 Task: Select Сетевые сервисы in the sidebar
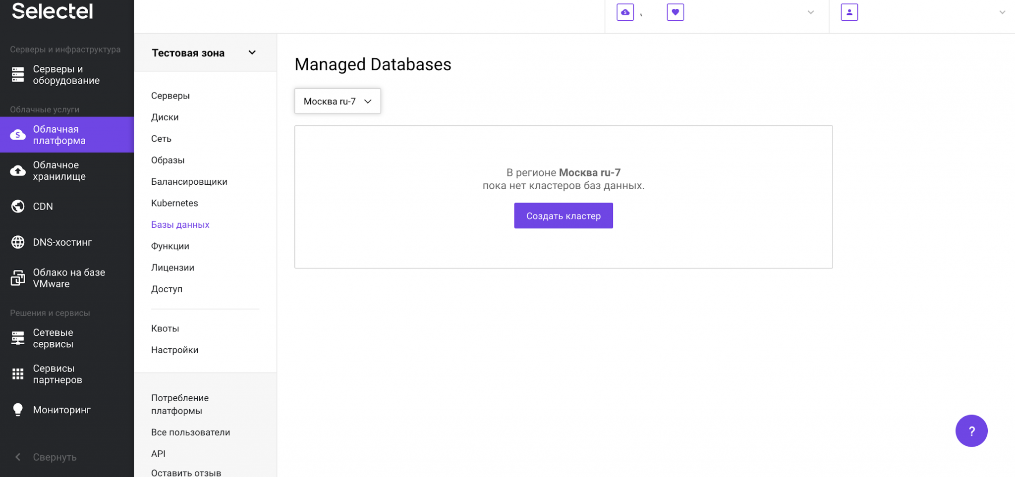point(53,338)
